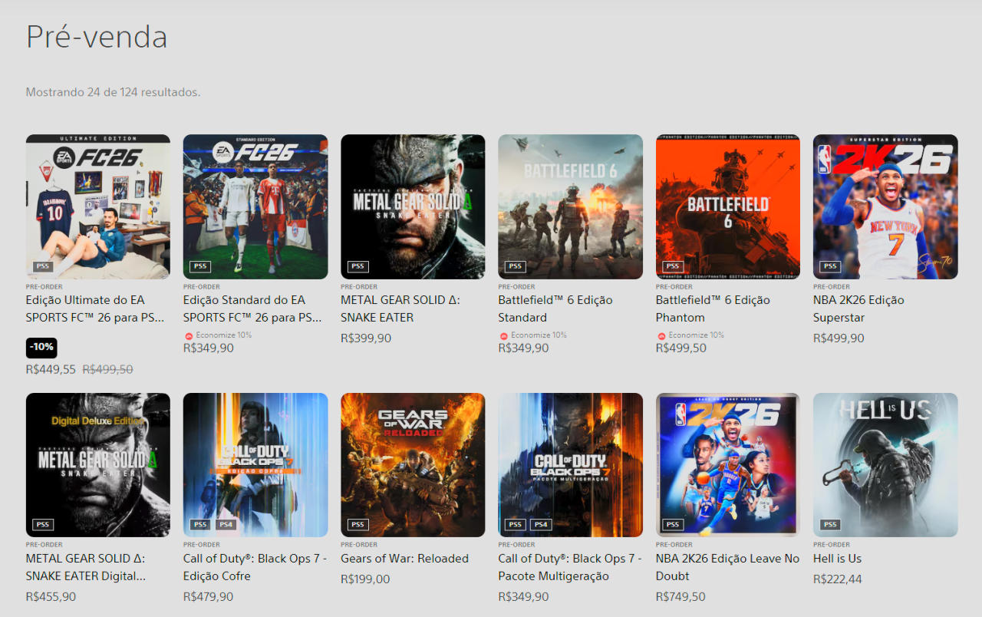
Task: Click 'Economize 10%' under FC 26 Standard Edition
Action: click(x=223, y=335)
